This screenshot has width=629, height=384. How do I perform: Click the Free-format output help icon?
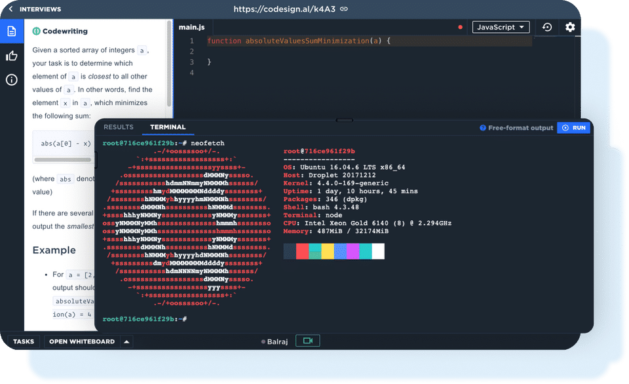[483, 128]
